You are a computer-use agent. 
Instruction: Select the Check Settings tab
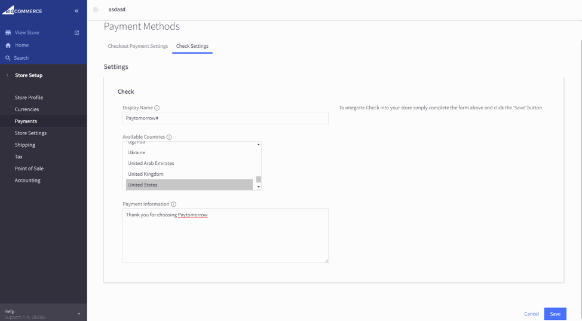click(x=192, y=46)
